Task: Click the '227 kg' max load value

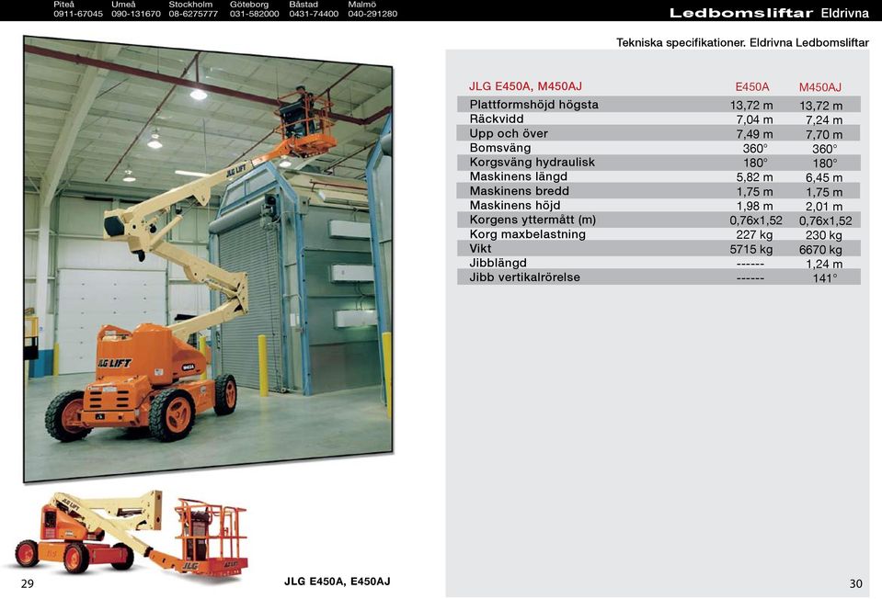Action: (754, 235)
